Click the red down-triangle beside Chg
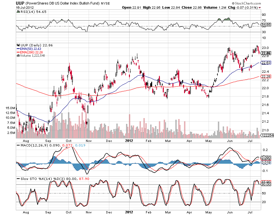274x215 pixels. [260, 8]
